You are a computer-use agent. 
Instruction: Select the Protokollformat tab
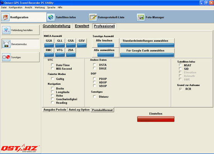pyautogui.click(x=102, y=110)
